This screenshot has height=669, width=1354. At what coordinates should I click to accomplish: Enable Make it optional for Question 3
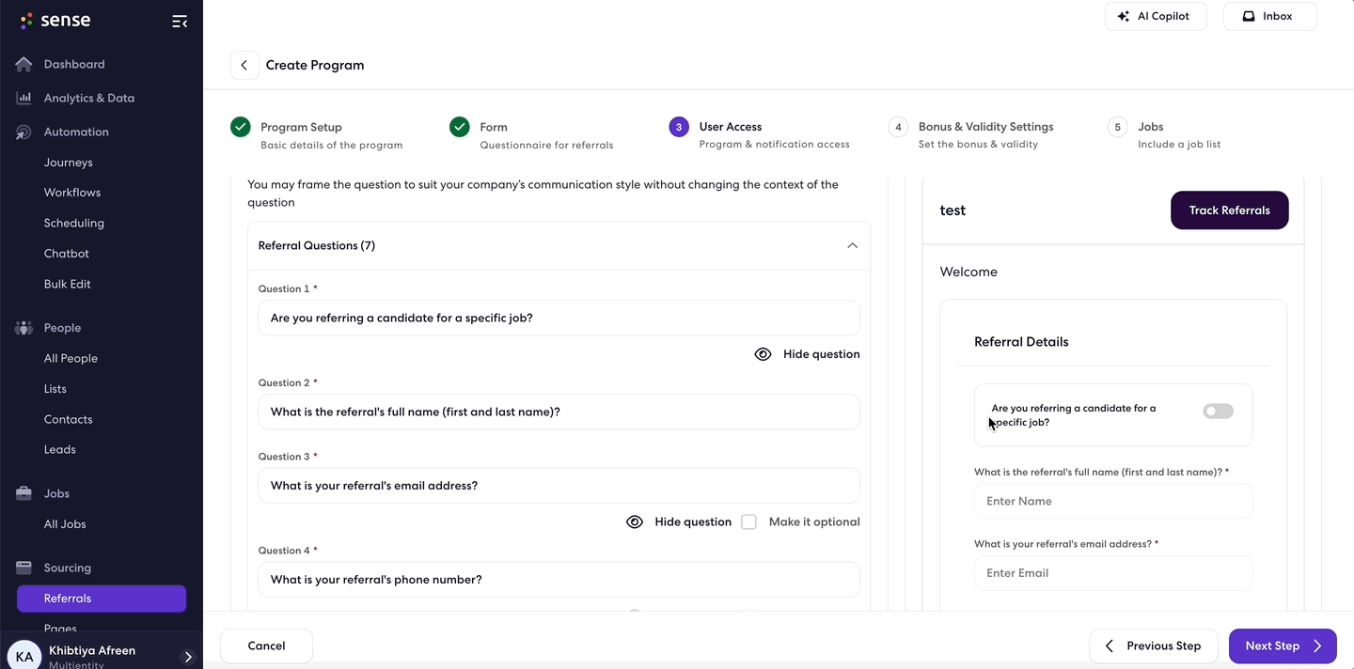click(748, 521)
